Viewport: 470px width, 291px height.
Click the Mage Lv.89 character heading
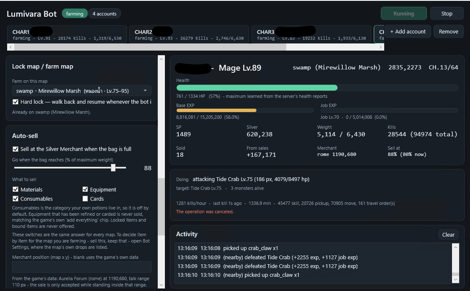(240, 68)
